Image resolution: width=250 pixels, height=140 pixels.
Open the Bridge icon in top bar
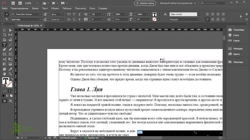(x=13, y=3)
